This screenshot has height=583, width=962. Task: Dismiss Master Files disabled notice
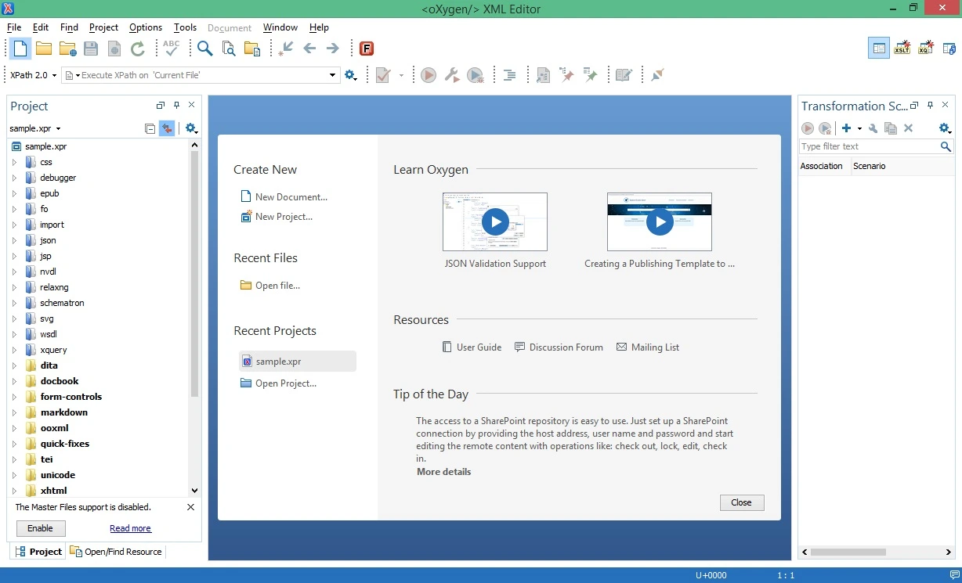click(190, 507)
